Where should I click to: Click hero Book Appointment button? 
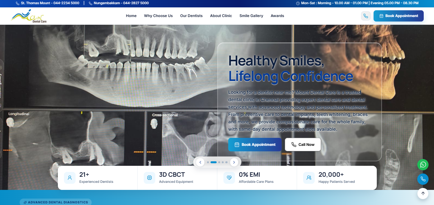pyautogui.click(x=255, y=145)
